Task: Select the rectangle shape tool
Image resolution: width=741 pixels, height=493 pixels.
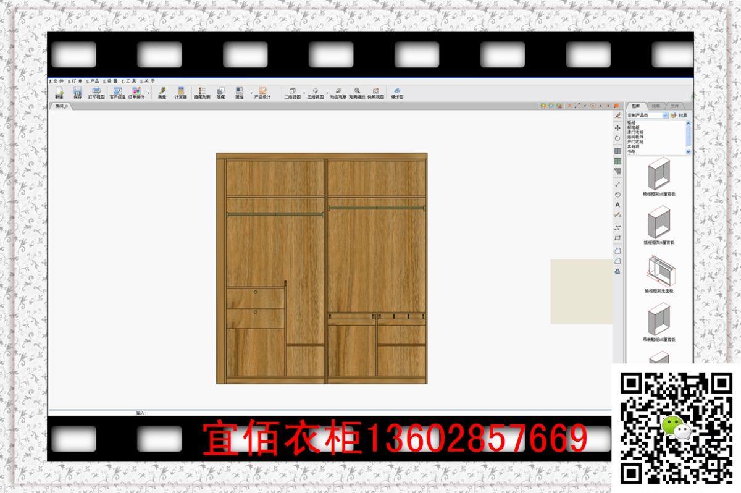Action: [617, 238]
